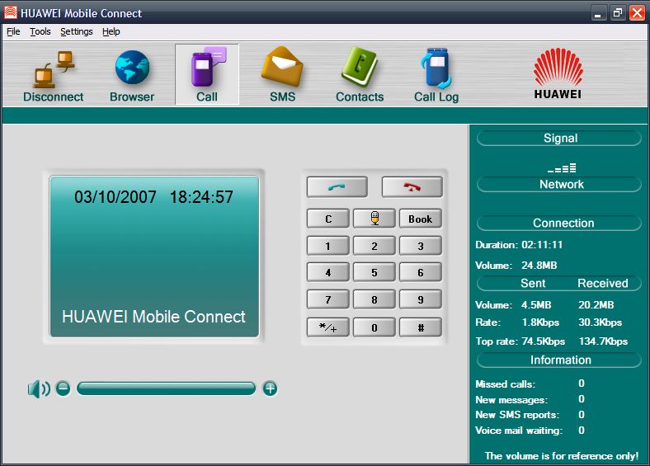Restore down the application window
The image size is (650, 466).
point(618,13)
